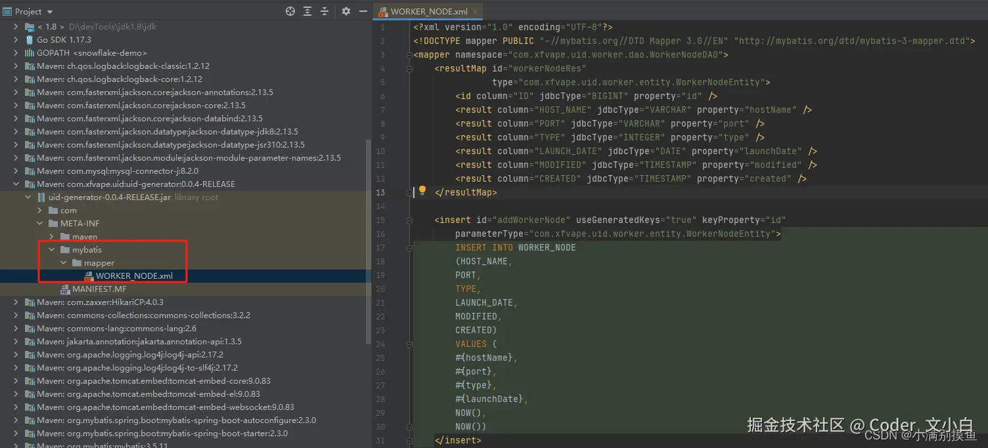This screenshot has height=448, width=988.
Task: Click the Go SDK 1.17.3 gopher icon
Action: [30, 40]
